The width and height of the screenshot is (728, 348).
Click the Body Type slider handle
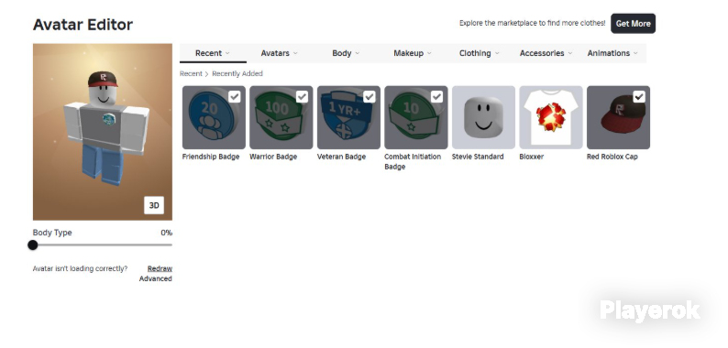point(32,245)
